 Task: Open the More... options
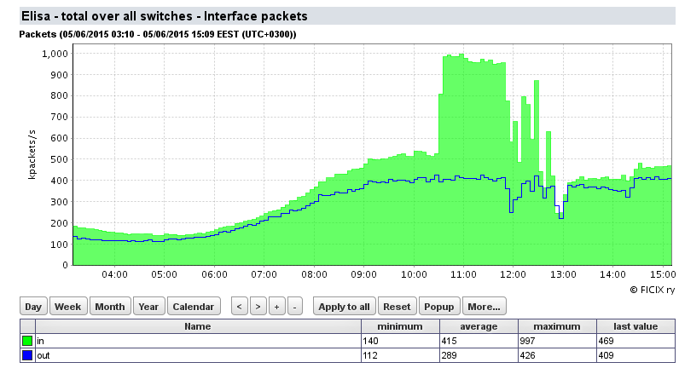(x=485, y=307)
